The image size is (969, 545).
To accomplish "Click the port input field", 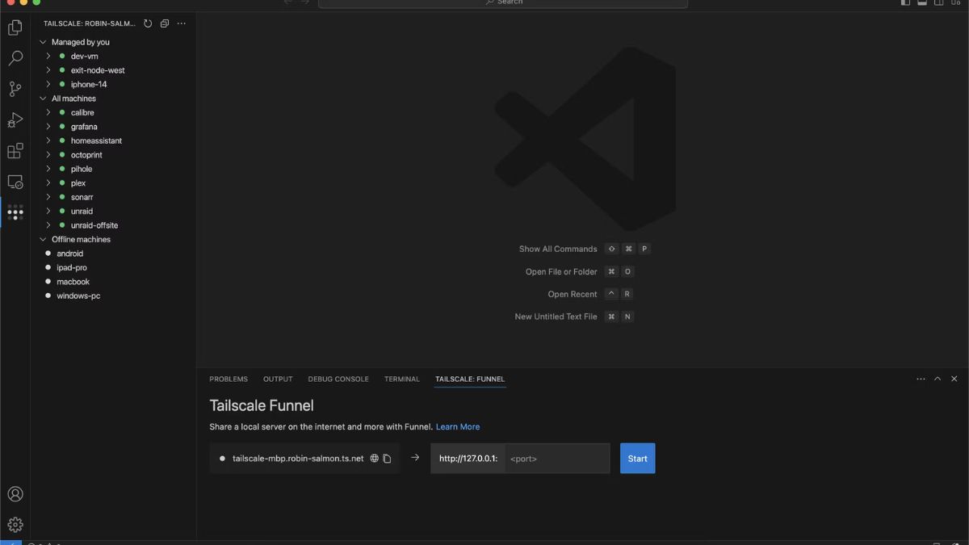I will [557, 459].
